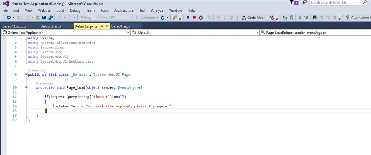Screen dimensions: 371x155
Task: Click the '2 references' CodeLens link
Action: coord(37,70)
